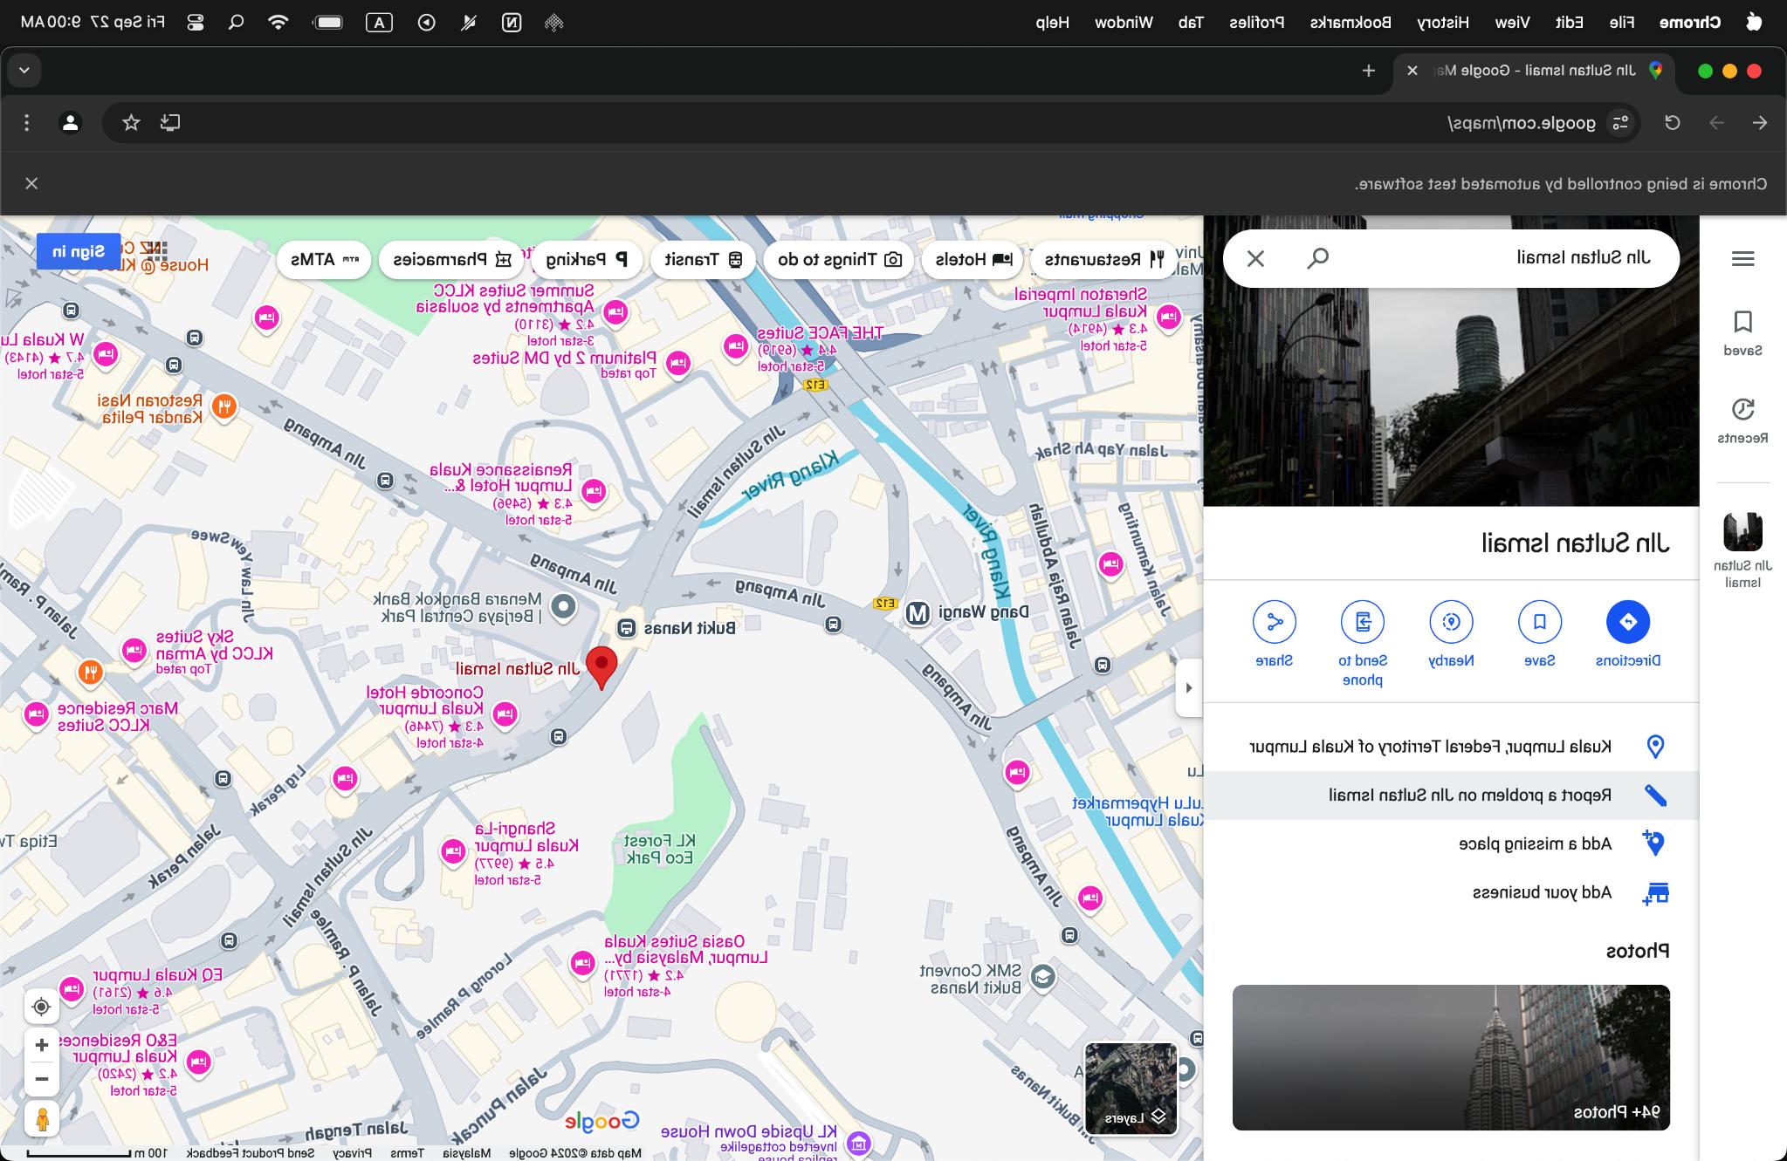Open the Renaissance Kuala Lumpur Hotel marker
This screenshot has height=1161, width=1787.
tap(594, 492)
